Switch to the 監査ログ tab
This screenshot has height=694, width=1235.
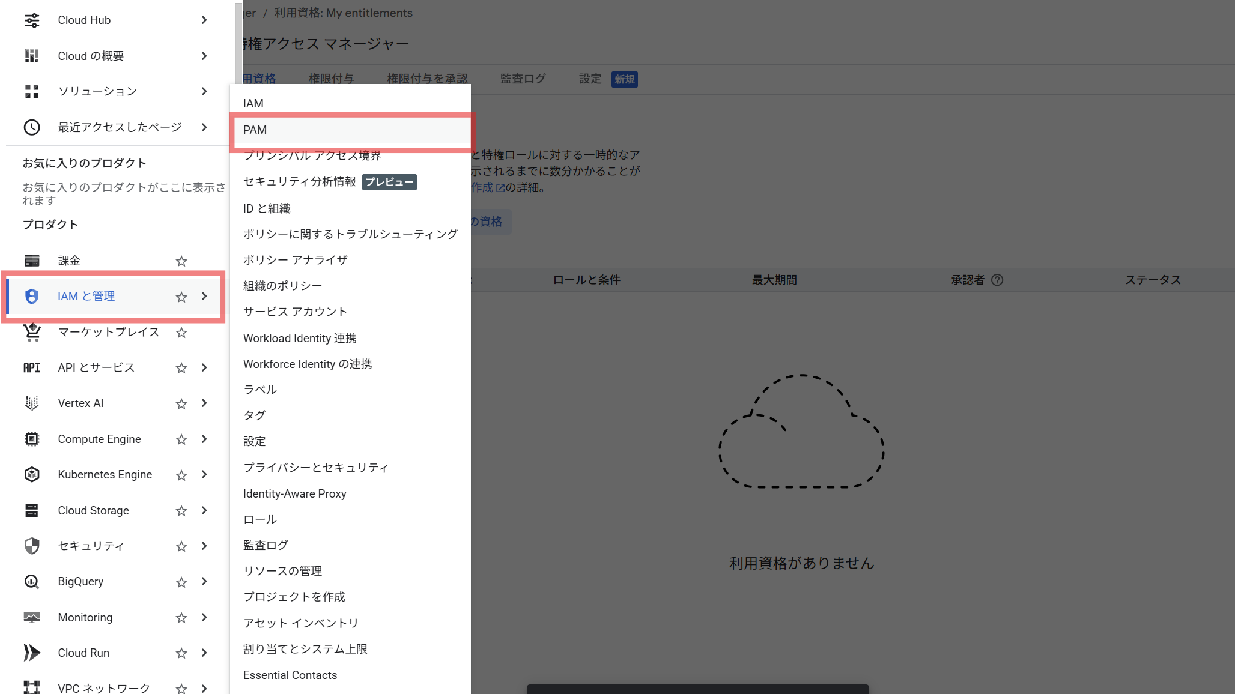click(x=522, y=78)
